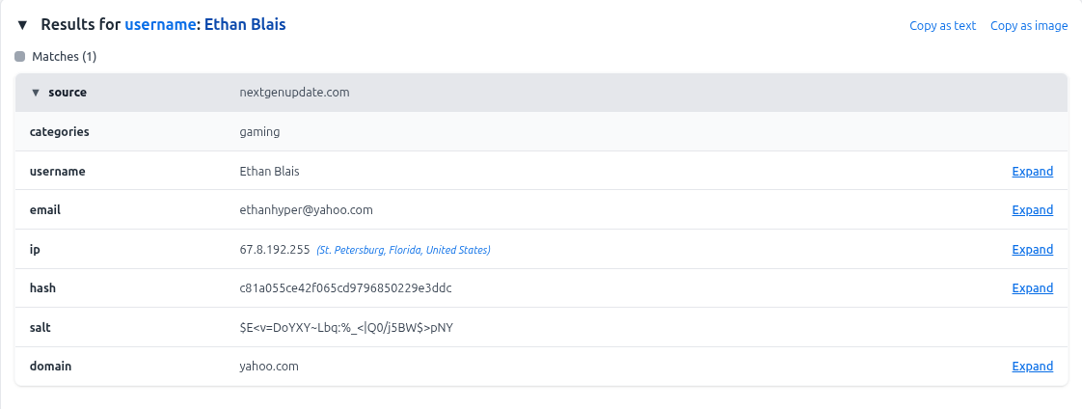Click the Matches (1) label
Screen dimensions: 1082x409
(x=65, y=57)
